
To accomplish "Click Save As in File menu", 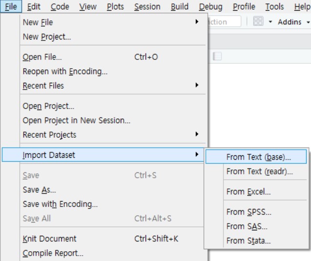I will 39,190.
